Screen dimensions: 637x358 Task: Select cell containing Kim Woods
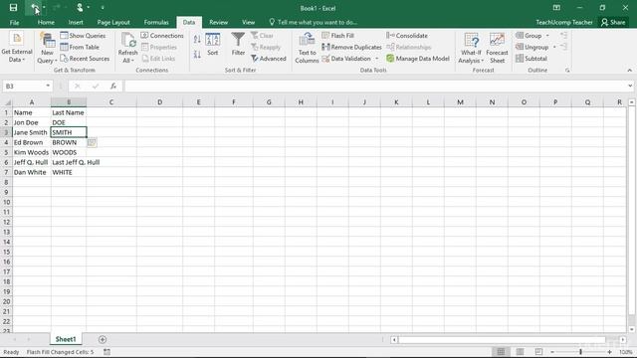[32, 152]
